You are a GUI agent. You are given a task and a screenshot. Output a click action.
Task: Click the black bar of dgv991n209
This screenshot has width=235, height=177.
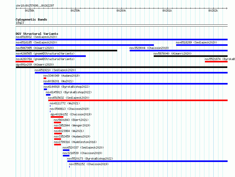coord(121,67)
